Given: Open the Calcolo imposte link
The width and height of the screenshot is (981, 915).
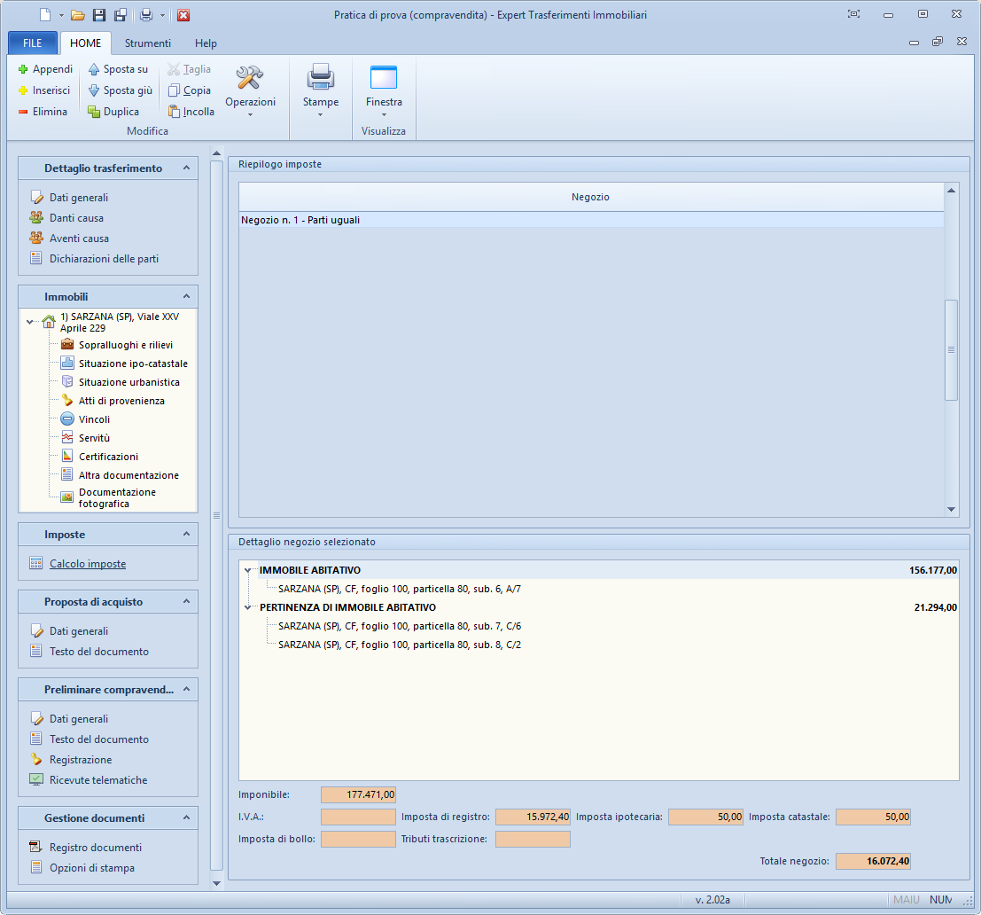Looking at the screenshot, I should tap(88, 564).
